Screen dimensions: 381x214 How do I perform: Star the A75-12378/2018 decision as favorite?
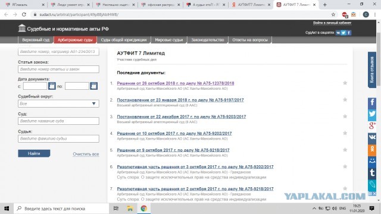pos(345,83)
